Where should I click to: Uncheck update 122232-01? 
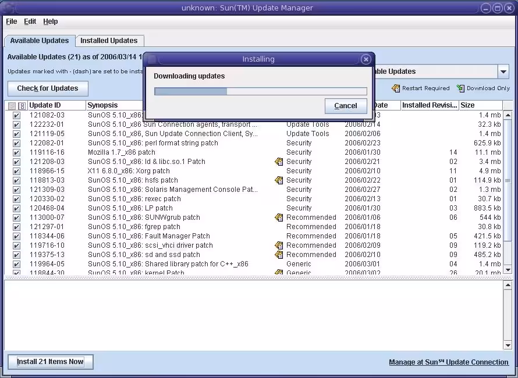click(x=16, y=124)
